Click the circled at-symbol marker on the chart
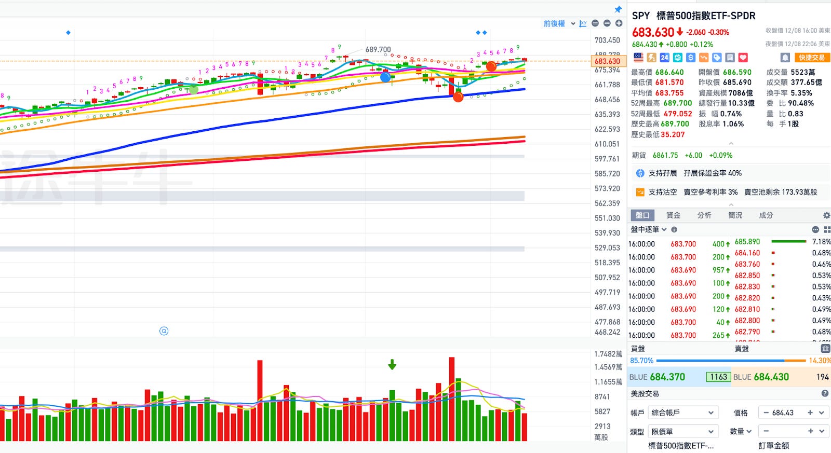 pos(164,331)
